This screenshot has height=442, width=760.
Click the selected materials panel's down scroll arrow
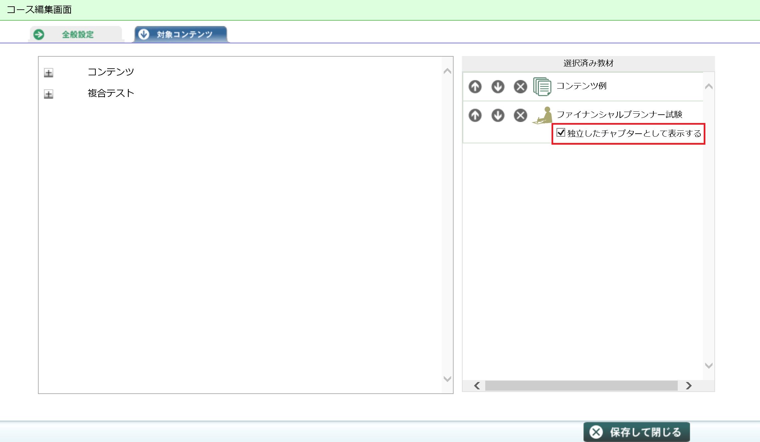709,366
